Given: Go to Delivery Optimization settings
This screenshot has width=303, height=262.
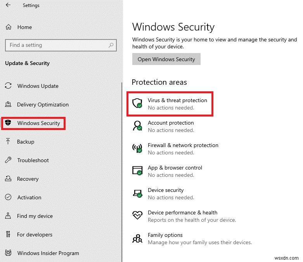Looking at the screenshot, I should 43,104.
